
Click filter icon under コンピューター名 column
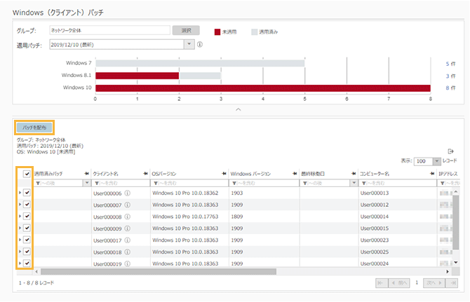click(363, 183)
